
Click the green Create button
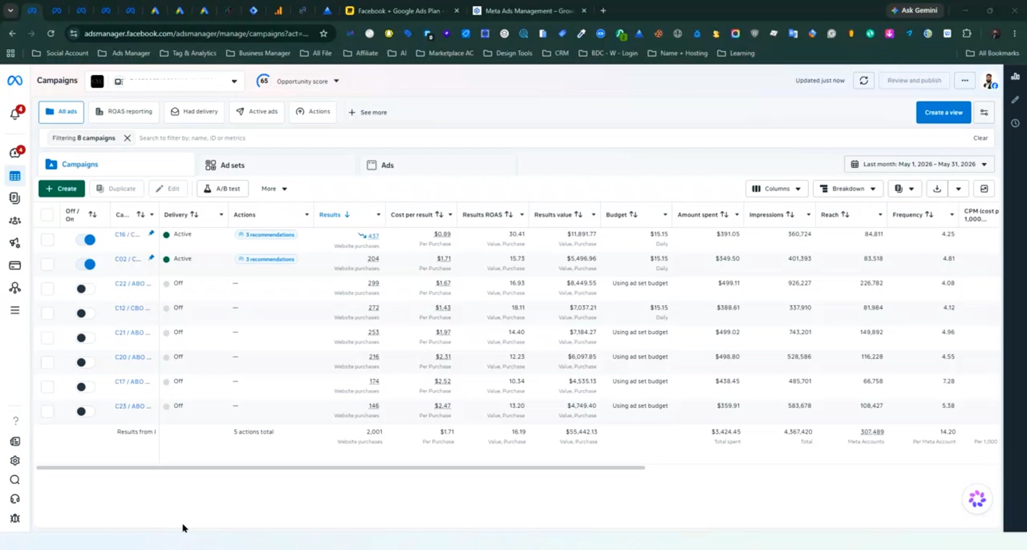[62, 189]
